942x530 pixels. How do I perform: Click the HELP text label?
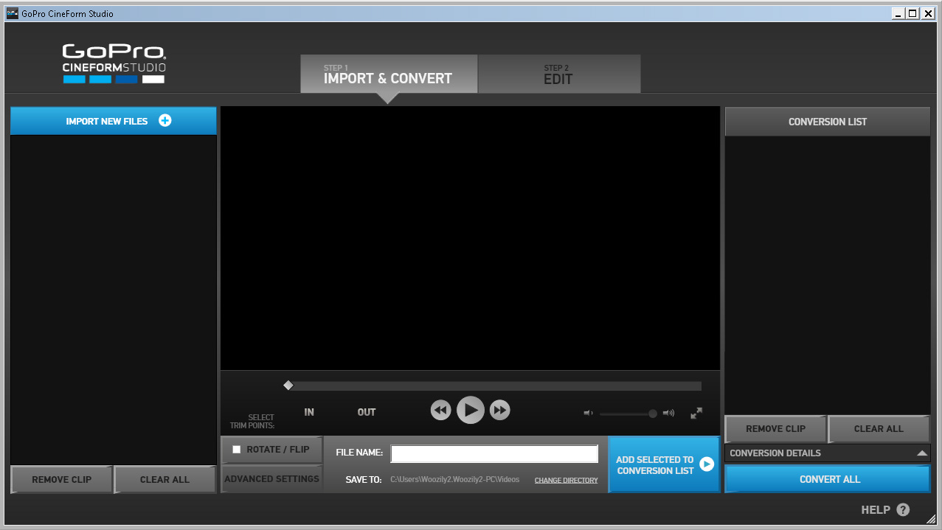click(876, 510)
